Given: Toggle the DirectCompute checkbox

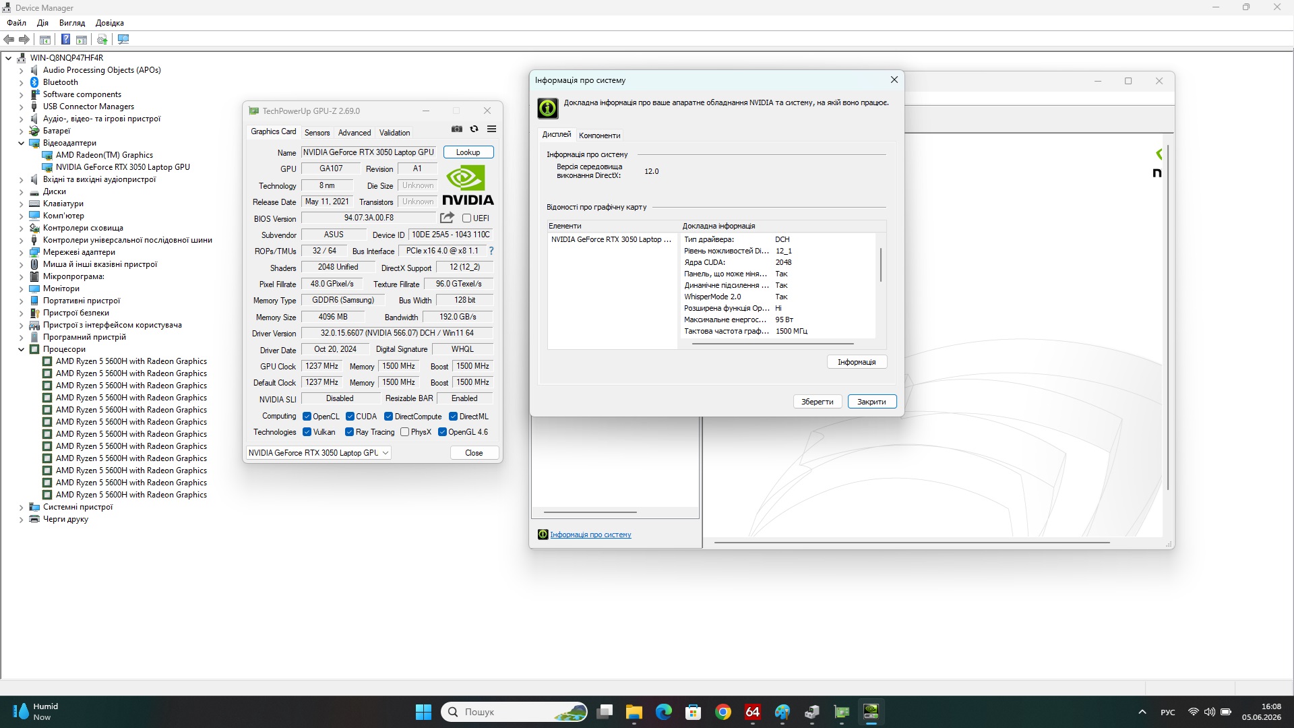Looking at the screenshot, I should tap(388, 417).
